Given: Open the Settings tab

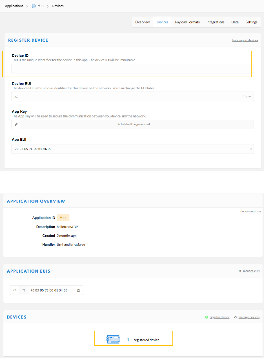Looking at the screenshot, I should click(x=251, y=22).
